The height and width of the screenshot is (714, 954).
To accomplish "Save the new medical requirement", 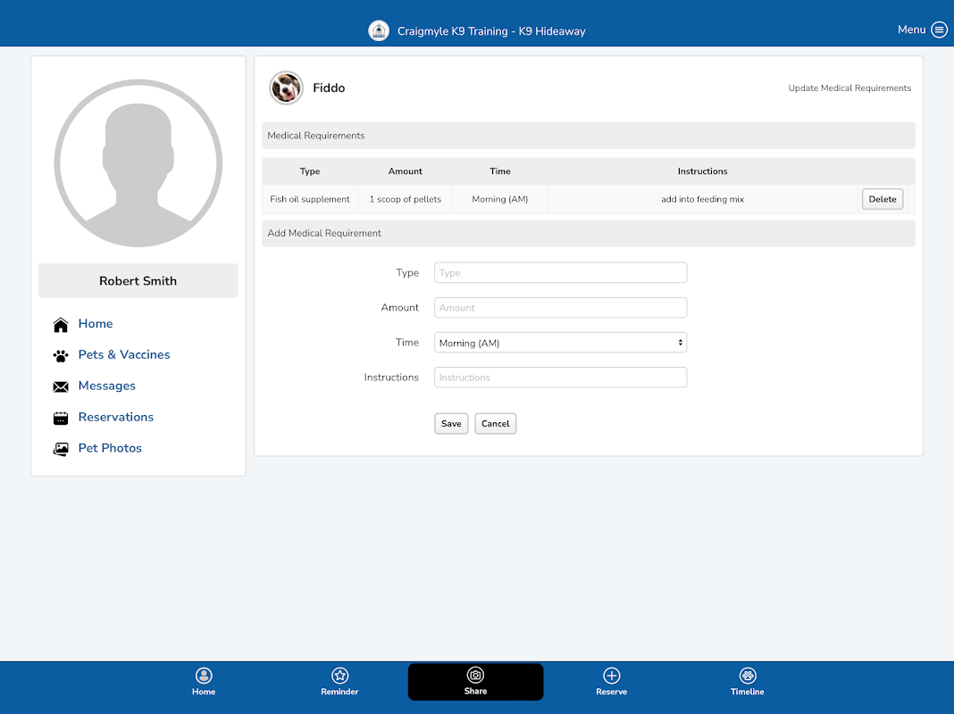I will tap(451, 424).
